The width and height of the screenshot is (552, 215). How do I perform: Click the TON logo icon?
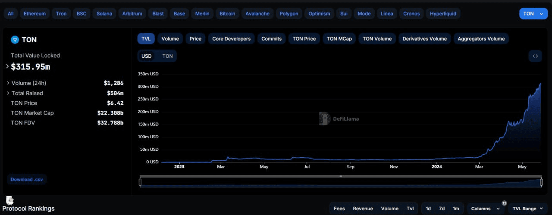pos(15,40)
